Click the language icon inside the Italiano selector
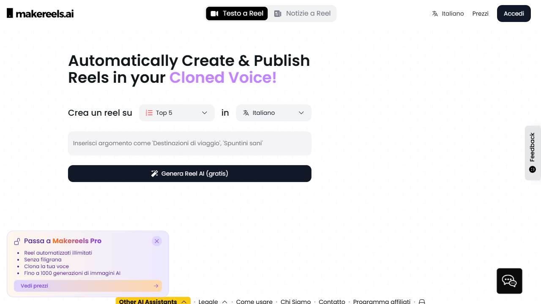The height and width of the screenshot is (304, 541). [246, 113]
